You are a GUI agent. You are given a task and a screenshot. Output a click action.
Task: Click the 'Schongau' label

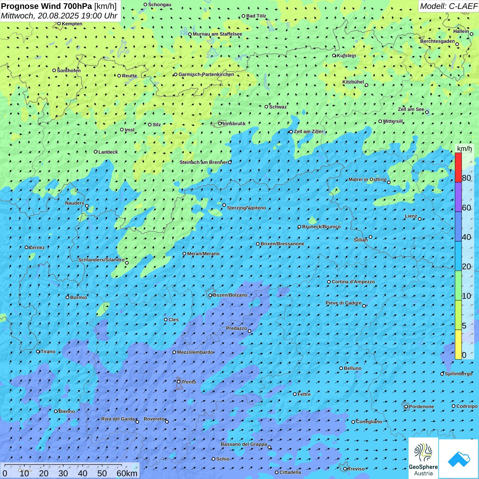160,4
